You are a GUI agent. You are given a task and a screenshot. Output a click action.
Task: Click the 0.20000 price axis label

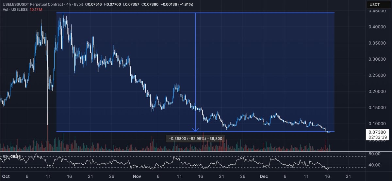[x=377, y=91]
